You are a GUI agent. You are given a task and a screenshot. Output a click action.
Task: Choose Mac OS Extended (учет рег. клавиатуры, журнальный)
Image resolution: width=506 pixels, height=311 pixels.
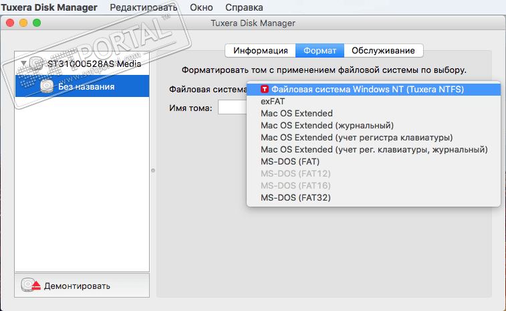[374, 149]
